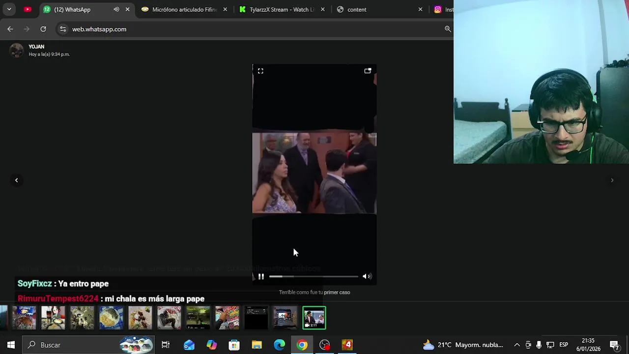This screenshot has height=354, width=629.
Task: Select the black terminal-like thumbnail
Action: point(256,318)
